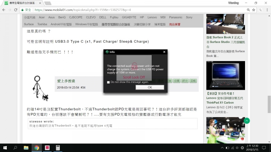
Task: Click the 評分 rating button on post
Action: pyautogui.click(x=185, y=81)
